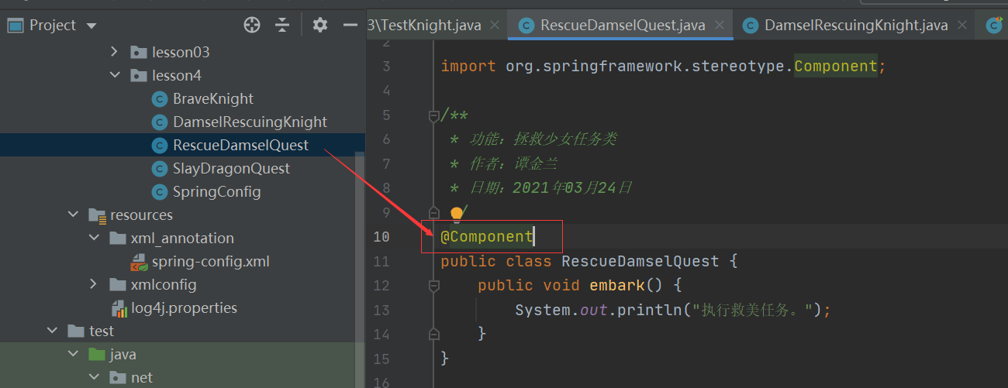Click the BraveKnight class icon
Screen dimensions: 1008x388
(160, 98)
